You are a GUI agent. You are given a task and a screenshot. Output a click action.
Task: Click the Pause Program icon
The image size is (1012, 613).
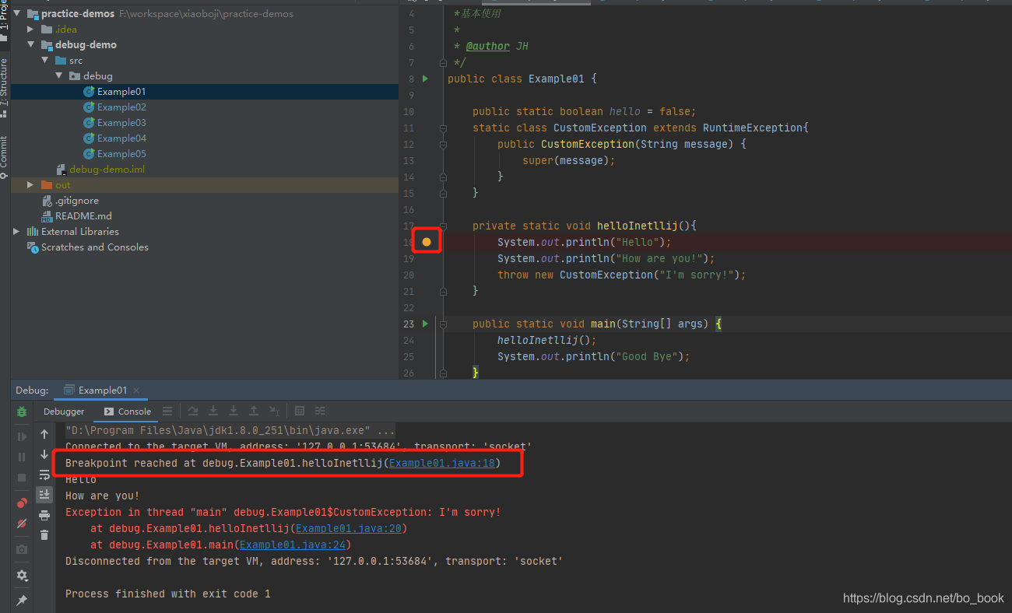tap(22, 457)
